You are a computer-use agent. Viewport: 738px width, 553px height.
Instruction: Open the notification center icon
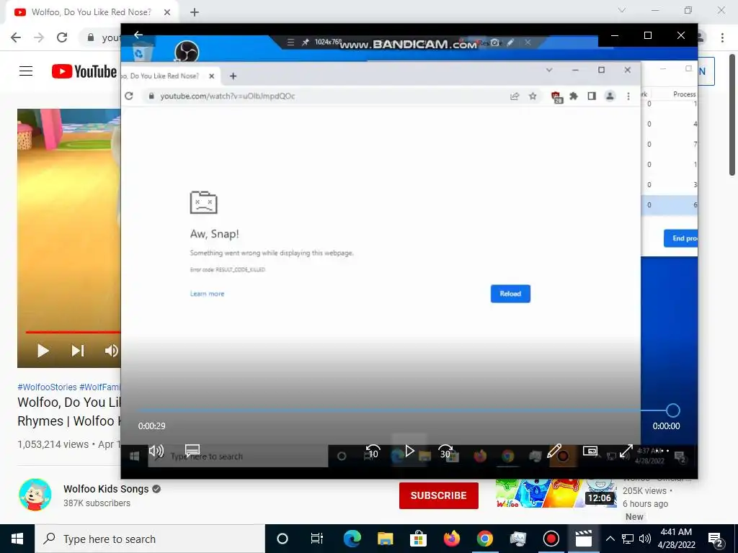pyautogui.click(x=716, y=539)
